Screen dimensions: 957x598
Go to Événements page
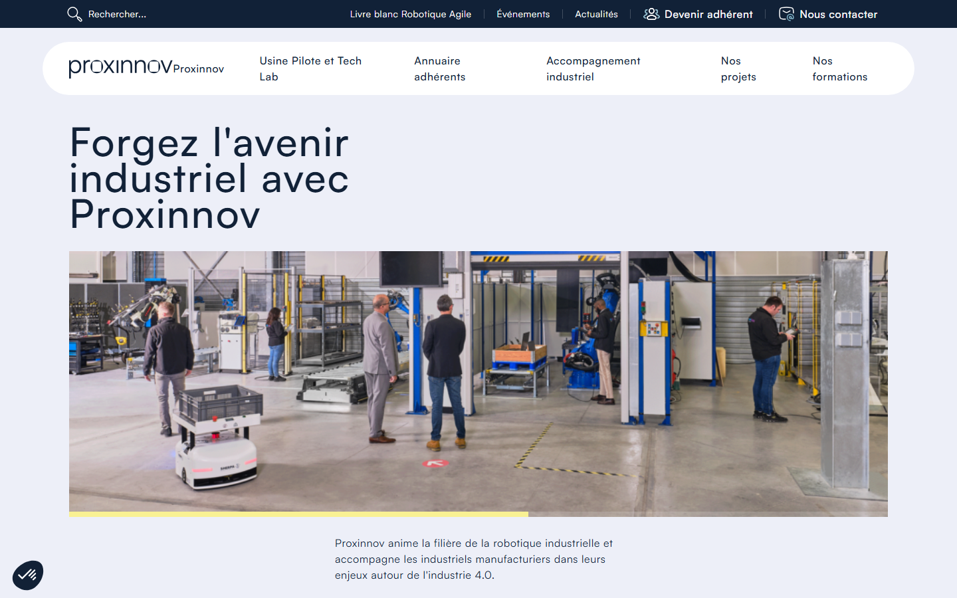523,14
